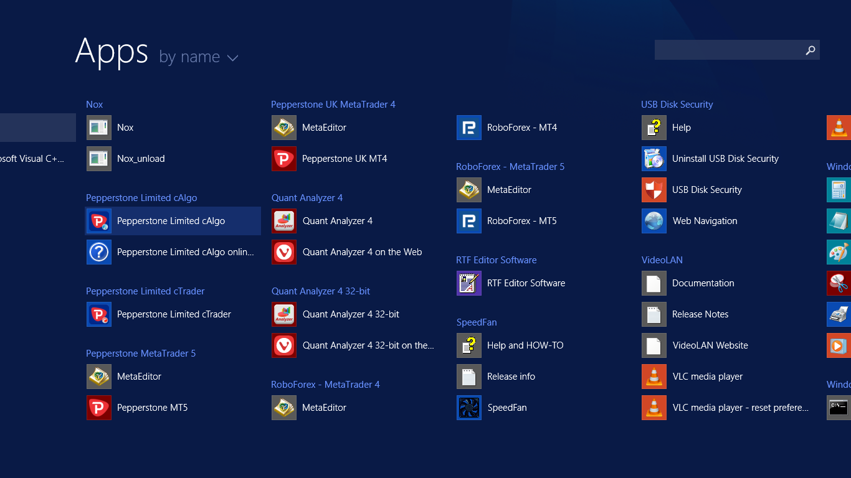The height and width of the screenshot is (478, 851).
Task: Select the Quant Analyzer 4 group header
Action: click(x=307, y=198)
